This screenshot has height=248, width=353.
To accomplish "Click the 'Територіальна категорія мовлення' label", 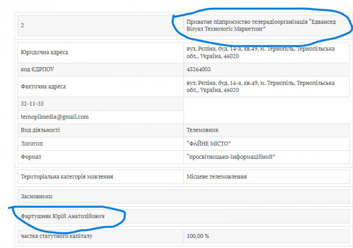I will 67,177.
